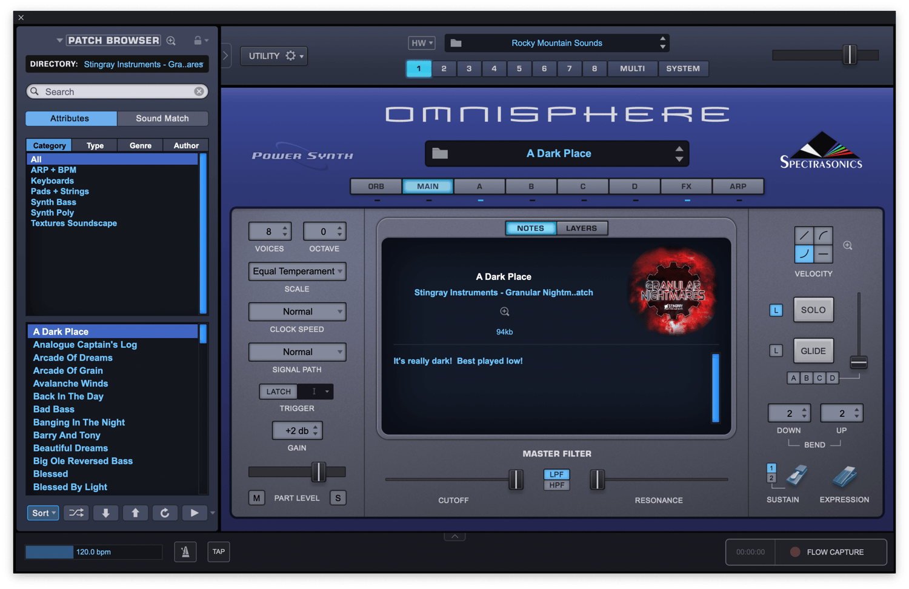The width and height of the screenshot is (909, 589).
Task: Clear the search field with the X icon
Action: click(199, 92)
